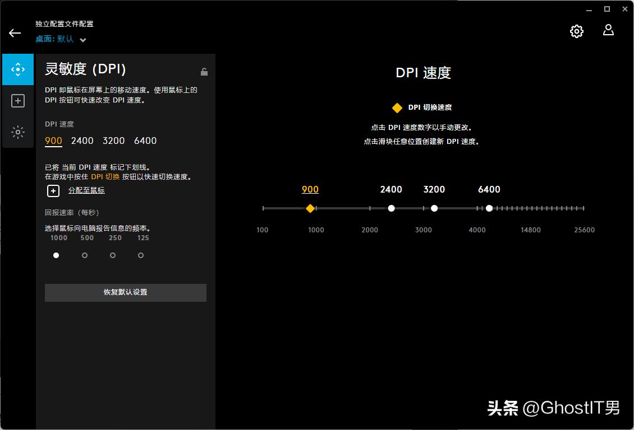This screenshot has width=634, height=430.
Task: Click the plus icon next to 分配至鼠标
Action: pos(53,191)
